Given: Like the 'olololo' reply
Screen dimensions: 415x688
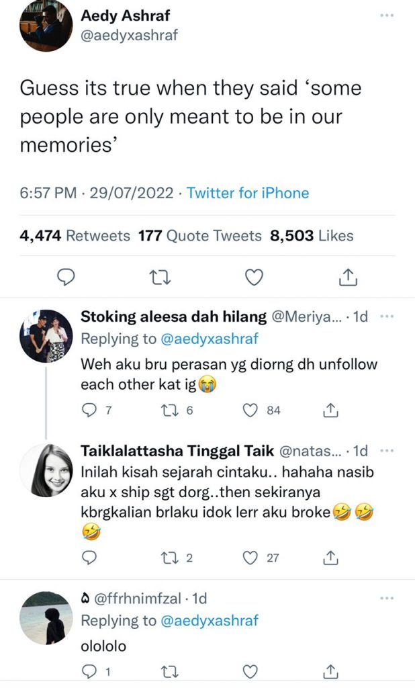Looking at the screenshot, I should [x=250, y=672].
